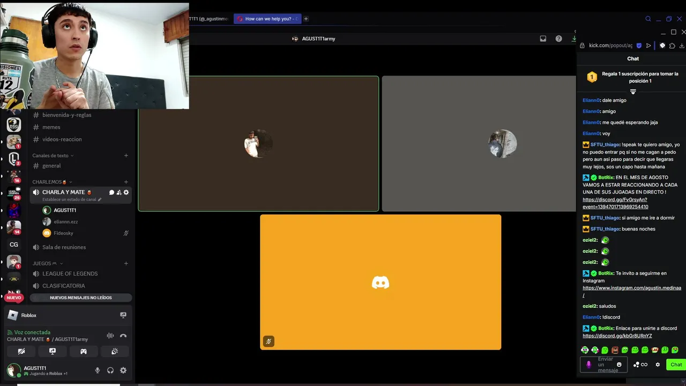This screenshot has width=686, height=386.
Task: Add a channel to JUEGOS category
Action: click(126, 263)
